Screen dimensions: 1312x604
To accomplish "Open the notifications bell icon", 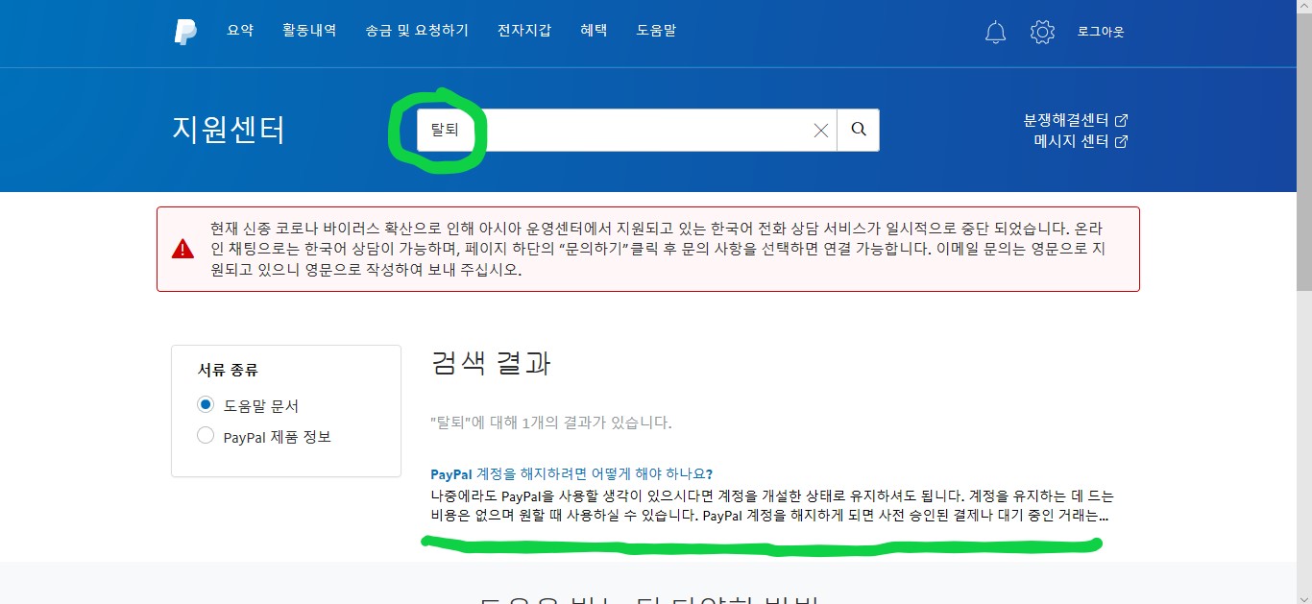I will pos(995,32).
